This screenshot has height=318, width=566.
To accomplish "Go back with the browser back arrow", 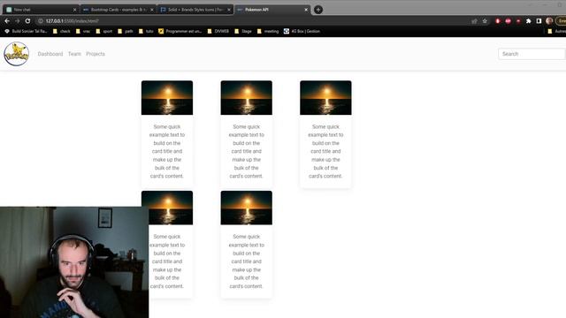I will click(7, 21).
